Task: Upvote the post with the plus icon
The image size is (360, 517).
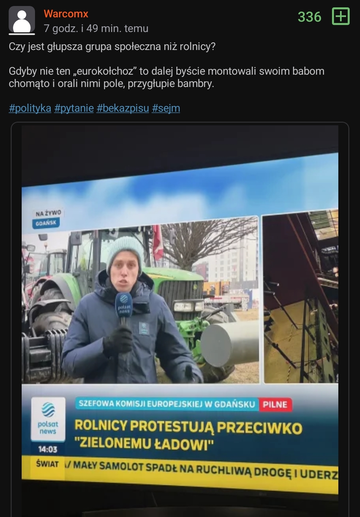Action: coord(341,16)
